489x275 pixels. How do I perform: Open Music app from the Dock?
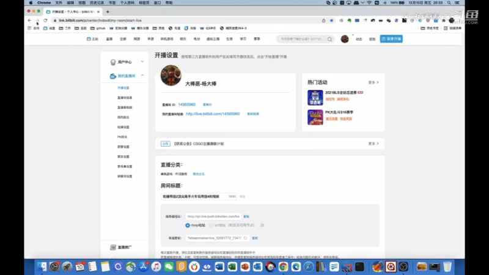coord(156,266)
